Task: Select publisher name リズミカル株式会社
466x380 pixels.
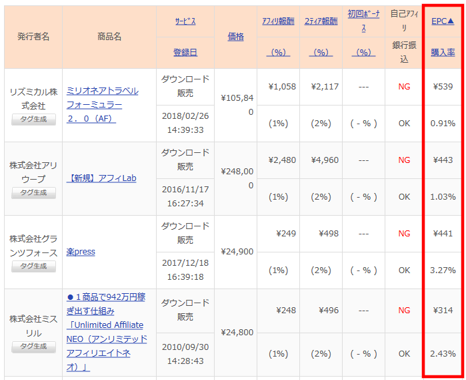Action: click(33, 99)
